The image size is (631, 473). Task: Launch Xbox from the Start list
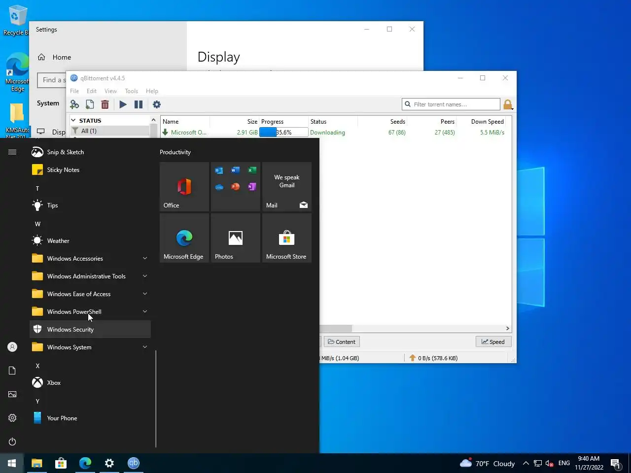coord(90,383)
